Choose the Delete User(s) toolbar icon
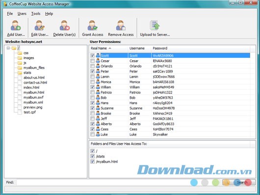 click(64, 25)
